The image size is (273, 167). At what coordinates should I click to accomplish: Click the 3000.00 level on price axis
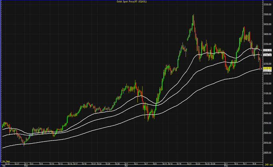coord(267,113)
